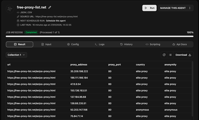Click the Completed status badge

(x=31, y=32)
